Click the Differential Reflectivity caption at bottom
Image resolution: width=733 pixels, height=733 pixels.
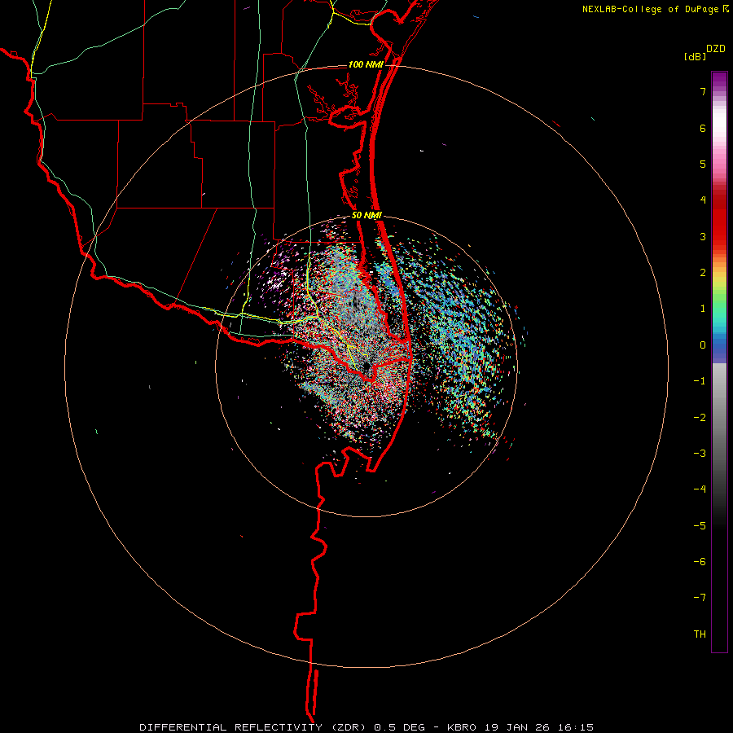coord(366,727)
